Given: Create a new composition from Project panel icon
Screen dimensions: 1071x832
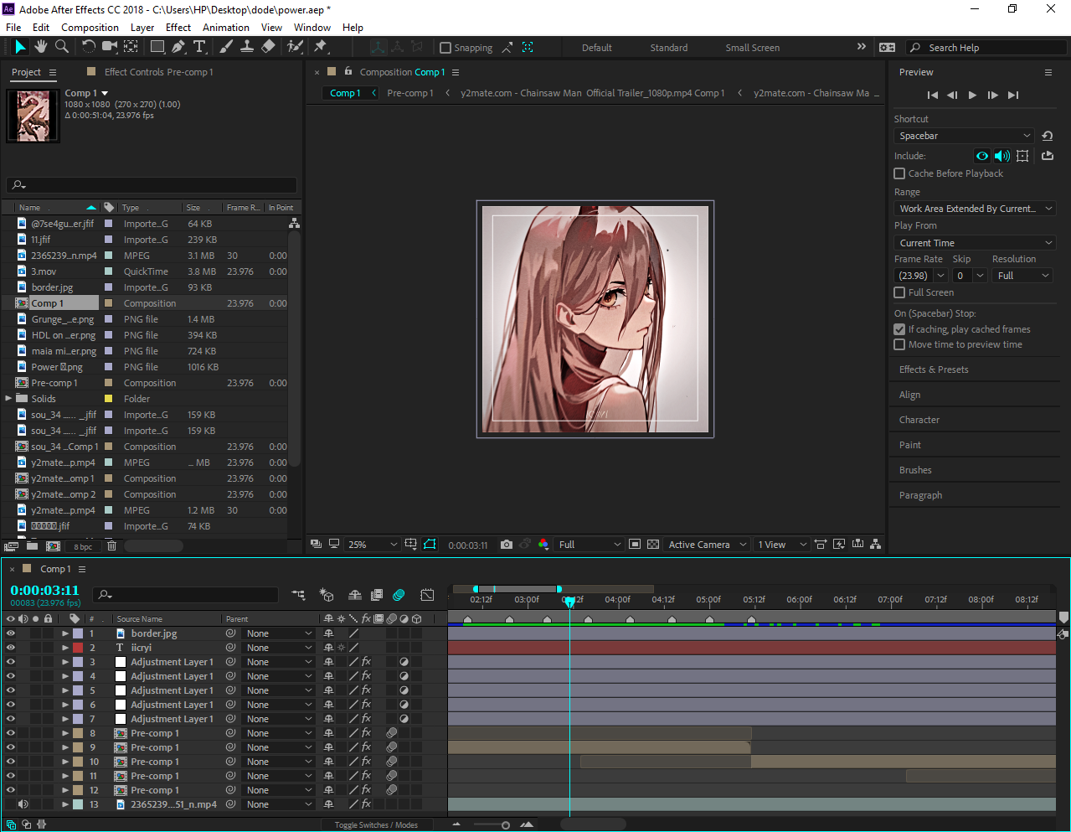Looking at the screenshot, I should coord(54,546).
